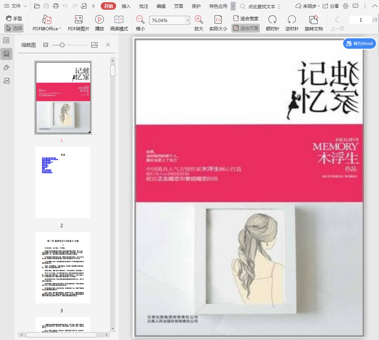Open 阅读模式 reading mode

[119, 20]
